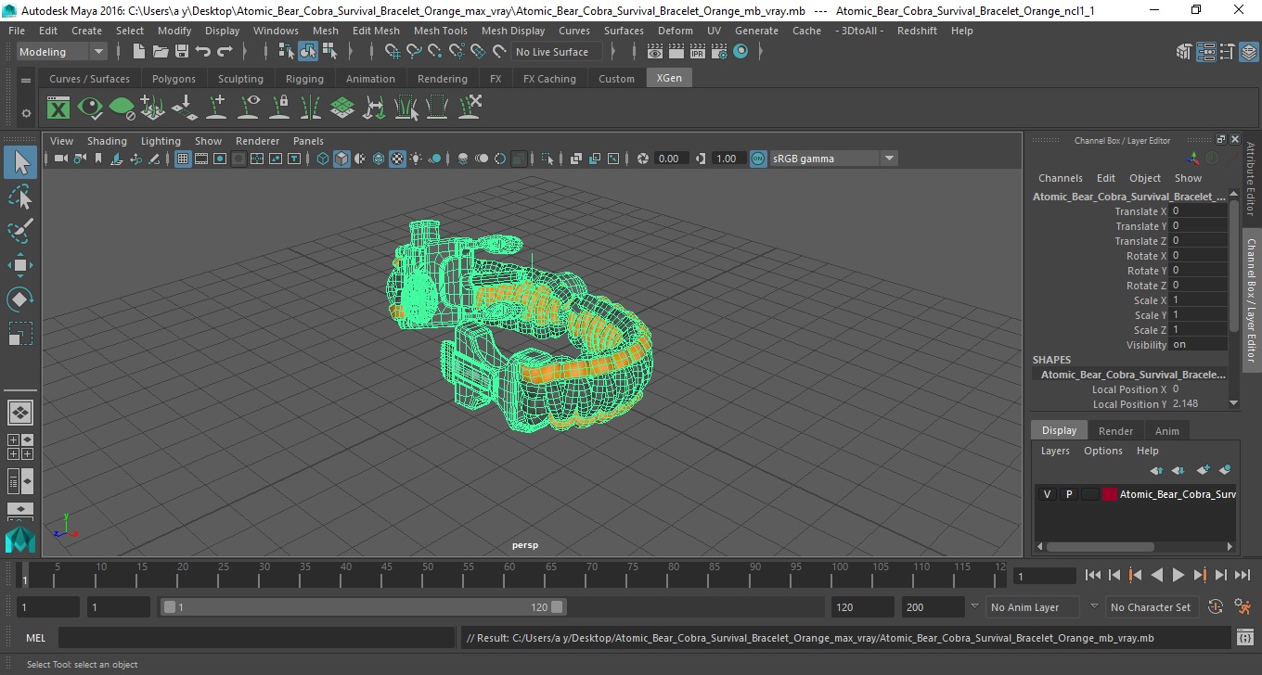Open the sRGB gamma dropdown
1262x675 pixels.
[832, 159]
